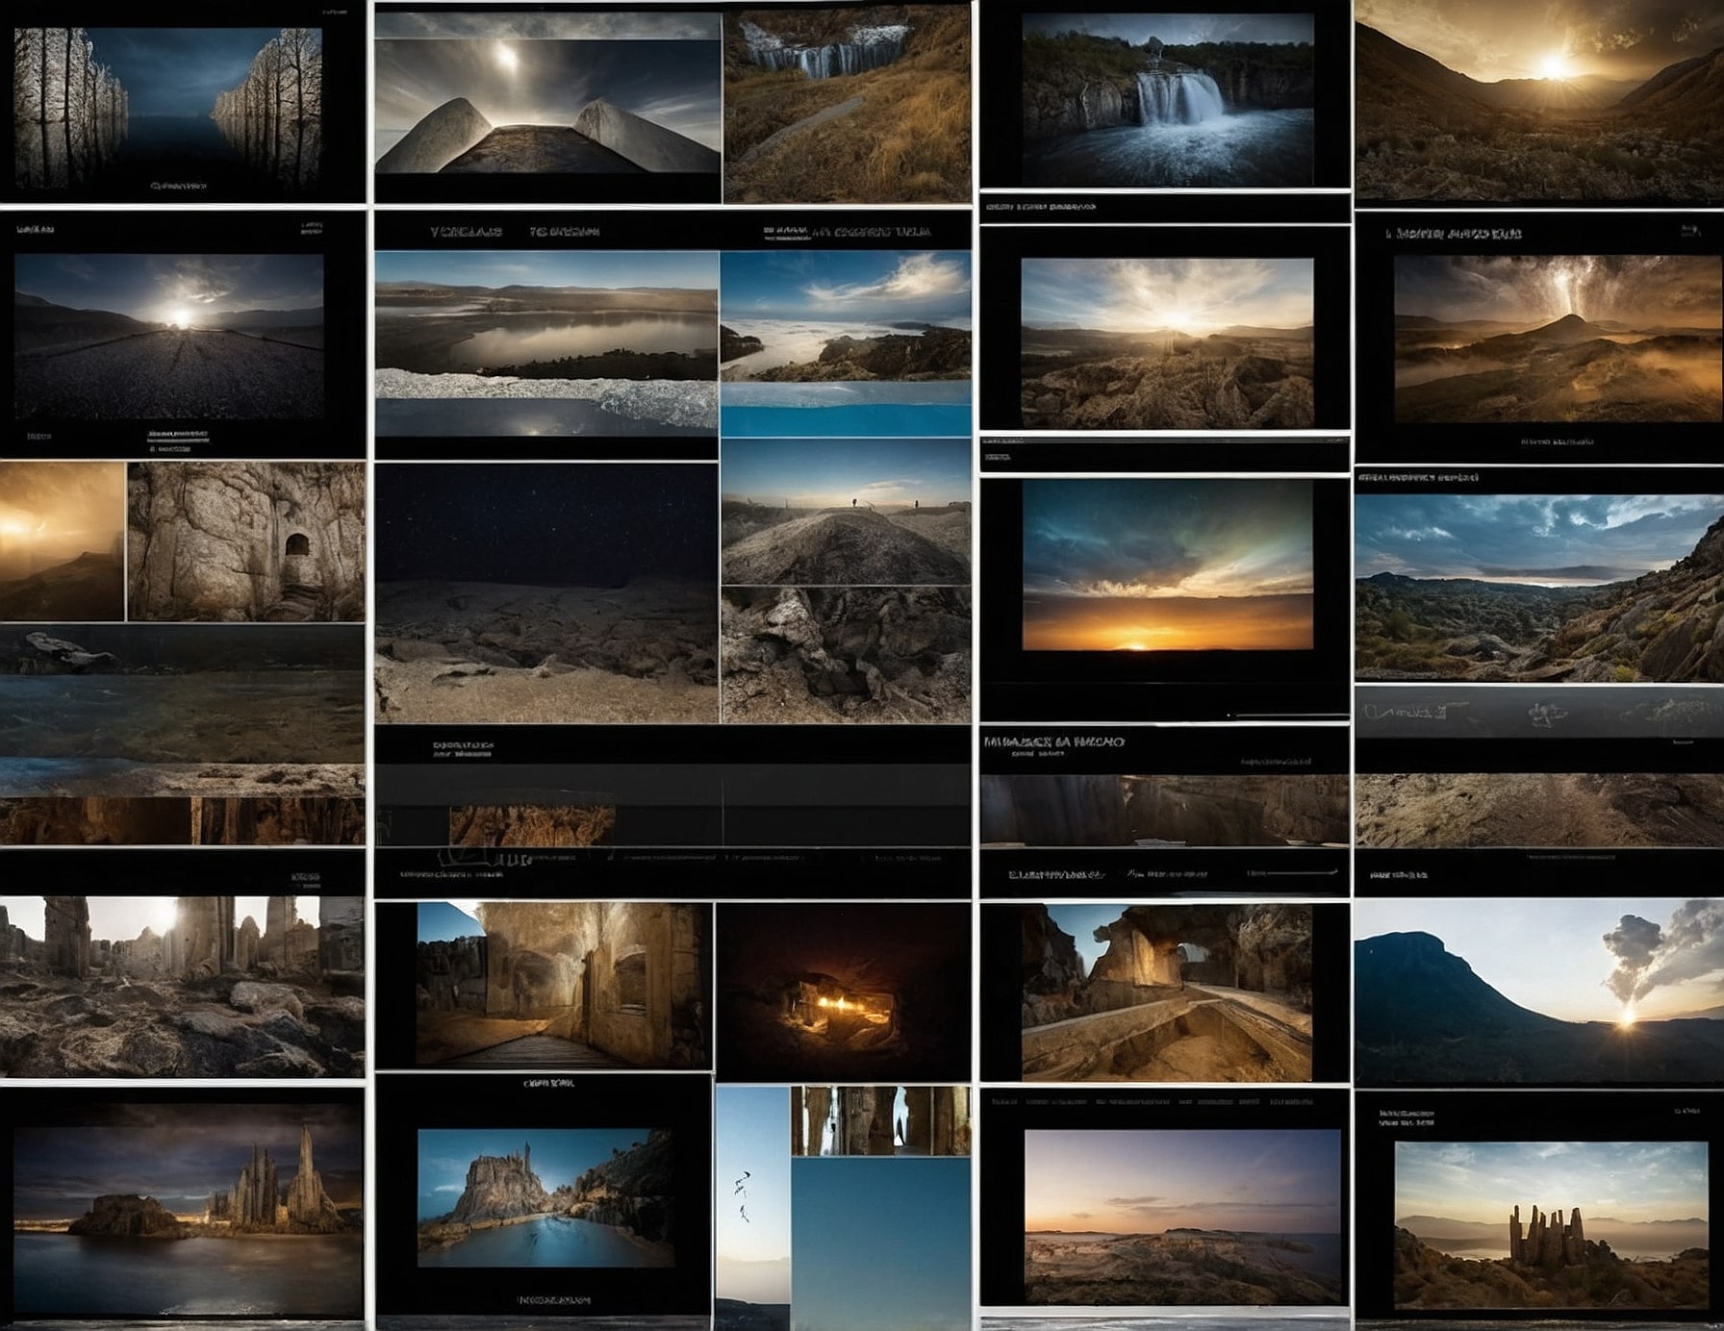Open the hill with tiny figures on ridge
Screen dimensions: 1724x1331
tap(846, 512)
